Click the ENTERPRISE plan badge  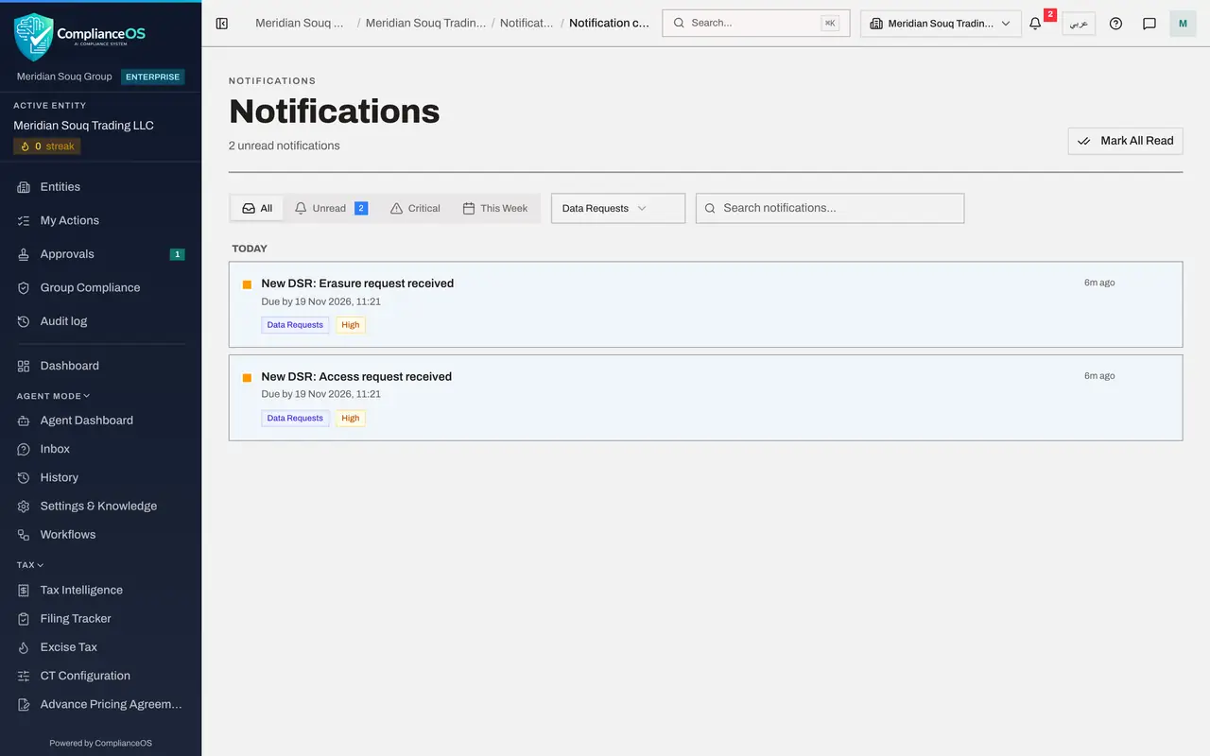[x=152, y=77]
